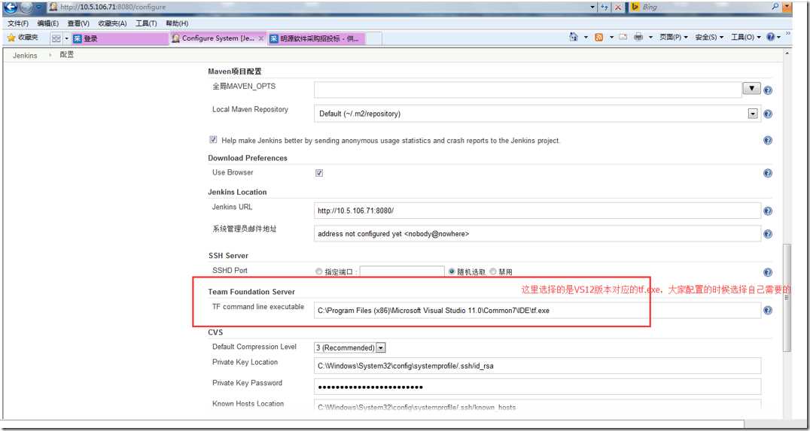Go back with the browser Back arrow
Screen dimensions: 810x431
point(10,7)
